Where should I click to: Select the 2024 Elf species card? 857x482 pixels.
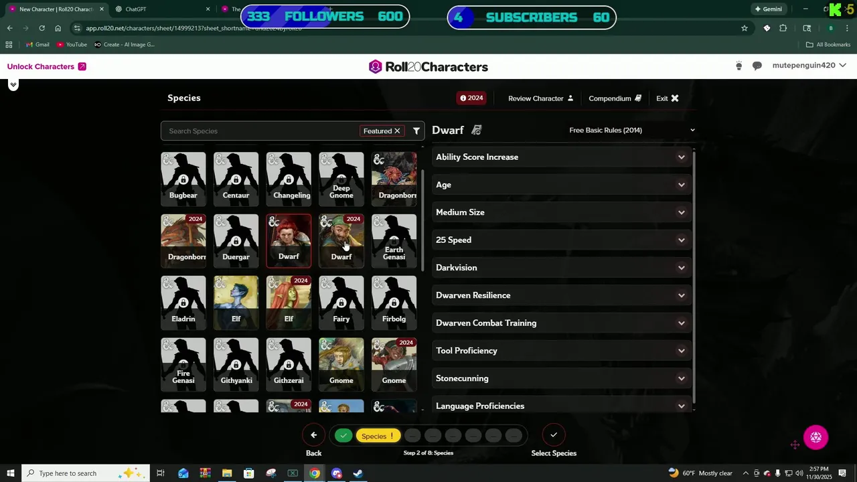coord(289,303)
